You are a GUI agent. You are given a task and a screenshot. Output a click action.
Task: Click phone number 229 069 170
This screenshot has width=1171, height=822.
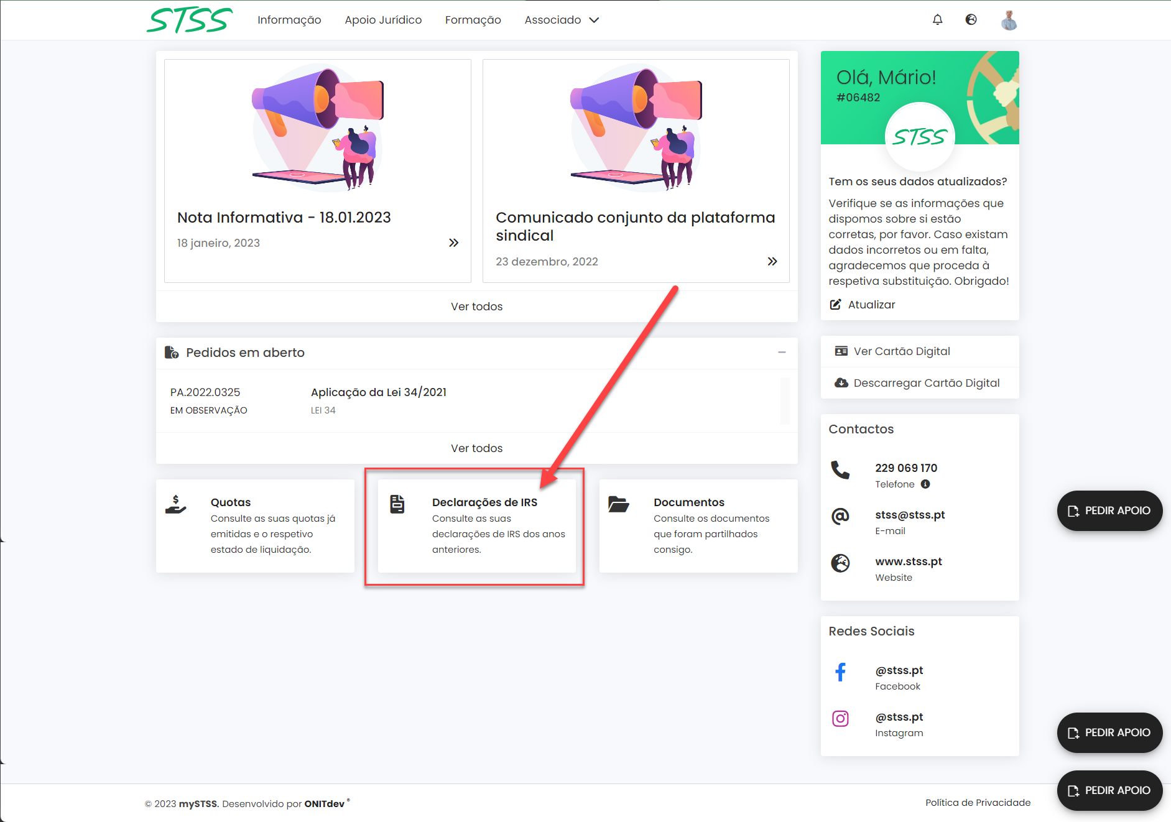coord(906,468)
